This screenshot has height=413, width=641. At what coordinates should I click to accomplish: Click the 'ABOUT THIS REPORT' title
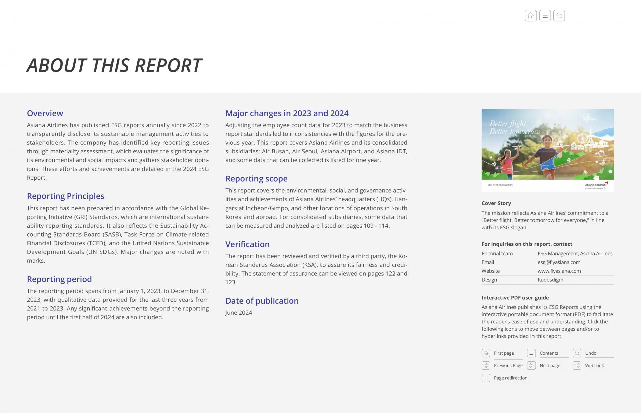click(x=114, y=65)
